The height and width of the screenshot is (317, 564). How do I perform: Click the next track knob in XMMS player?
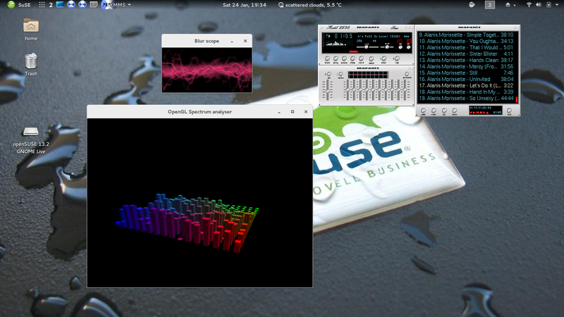pyautogui.click(x=361, y=58)
